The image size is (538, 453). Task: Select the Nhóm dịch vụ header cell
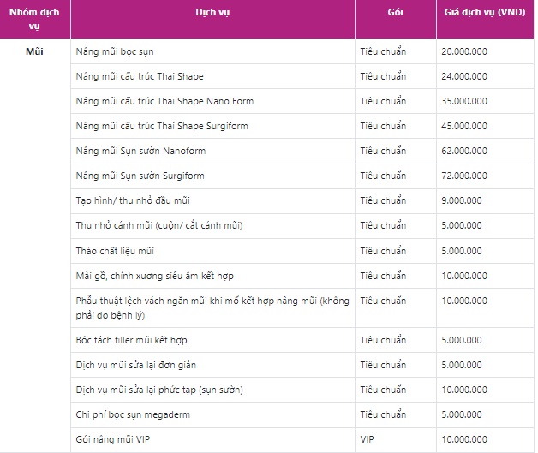(x=34, y=19)
